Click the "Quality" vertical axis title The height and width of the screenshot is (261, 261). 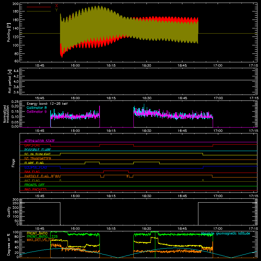9,212
